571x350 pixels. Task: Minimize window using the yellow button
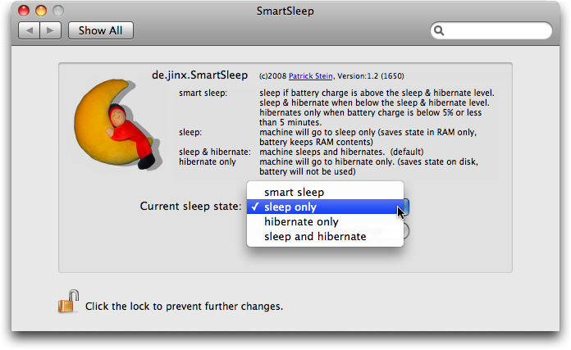(x=41, y=11)
